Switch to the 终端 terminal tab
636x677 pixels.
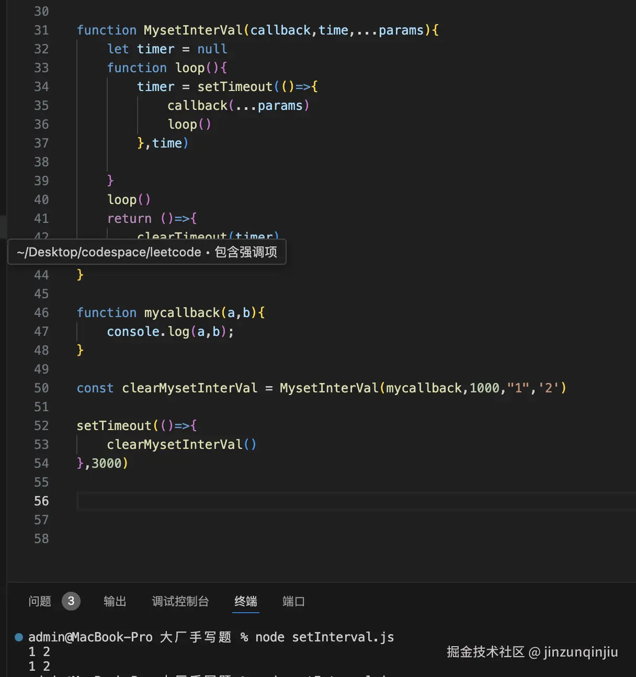(245, 601)
